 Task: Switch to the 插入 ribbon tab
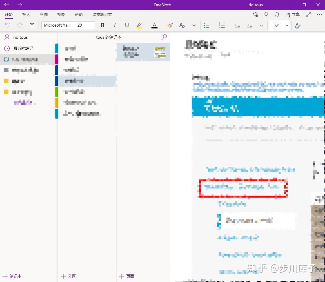coord(26,15)
